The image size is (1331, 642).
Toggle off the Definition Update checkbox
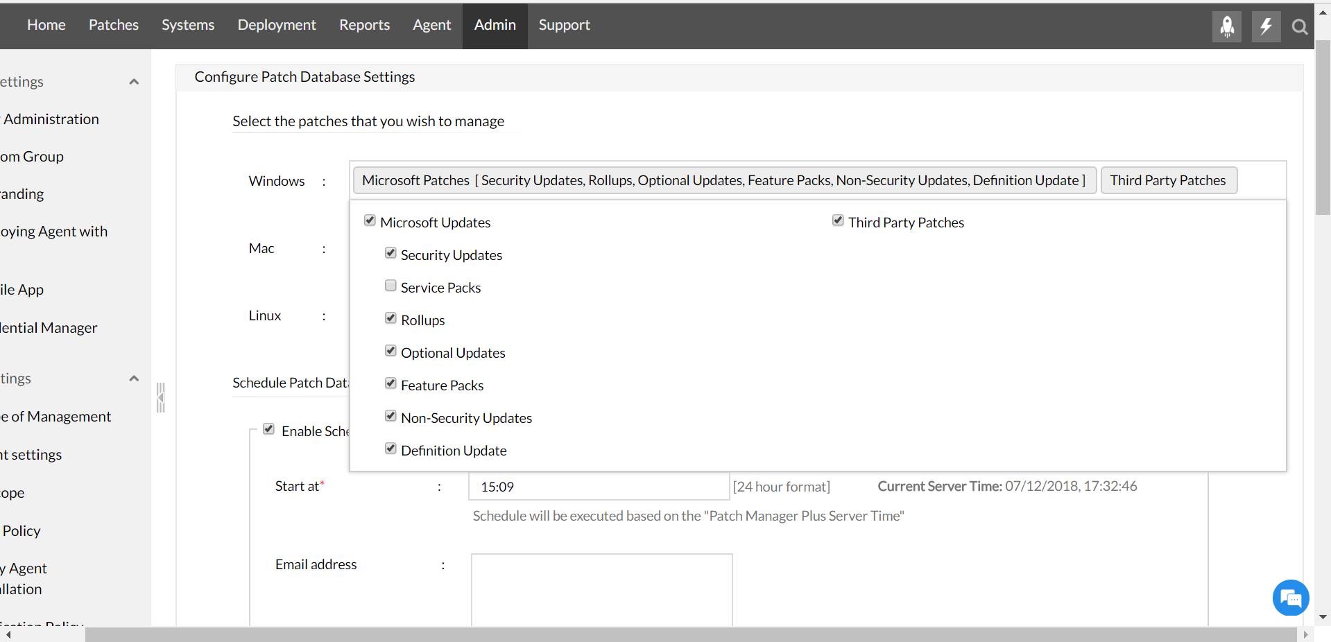(390, 448)
